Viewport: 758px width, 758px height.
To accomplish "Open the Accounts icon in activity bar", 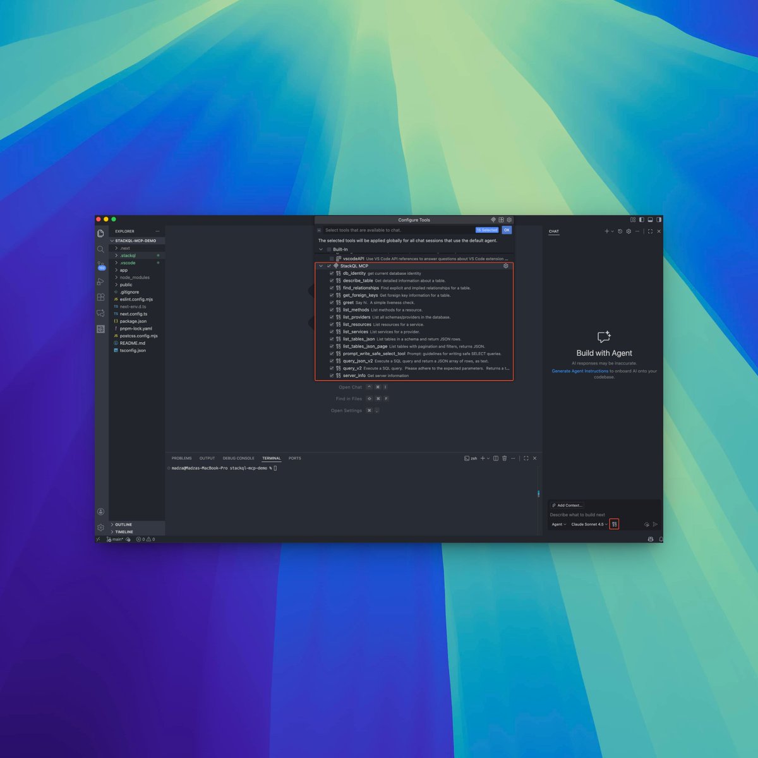I will 100,512.
